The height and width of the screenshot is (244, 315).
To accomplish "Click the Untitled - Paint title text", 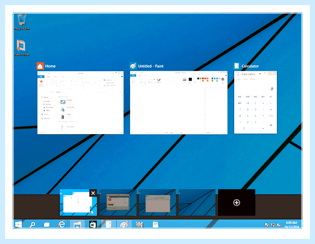I will coord(151,66).
